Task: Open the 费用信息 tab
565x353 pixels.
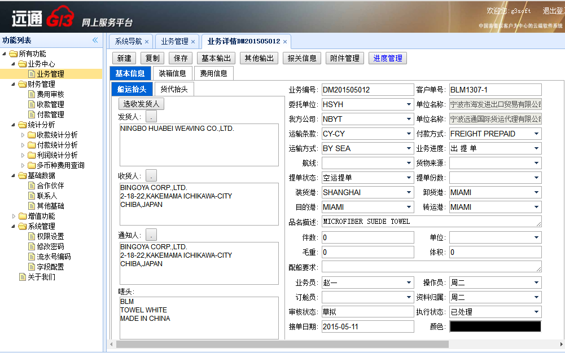Action: 214,73
